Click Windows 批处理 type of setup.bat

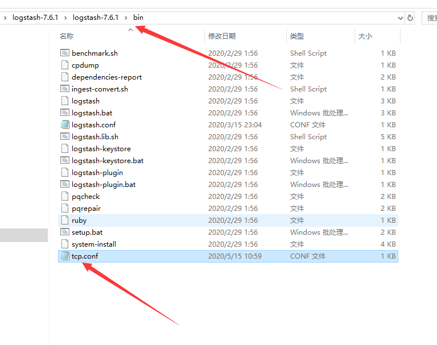pos(319,232)
